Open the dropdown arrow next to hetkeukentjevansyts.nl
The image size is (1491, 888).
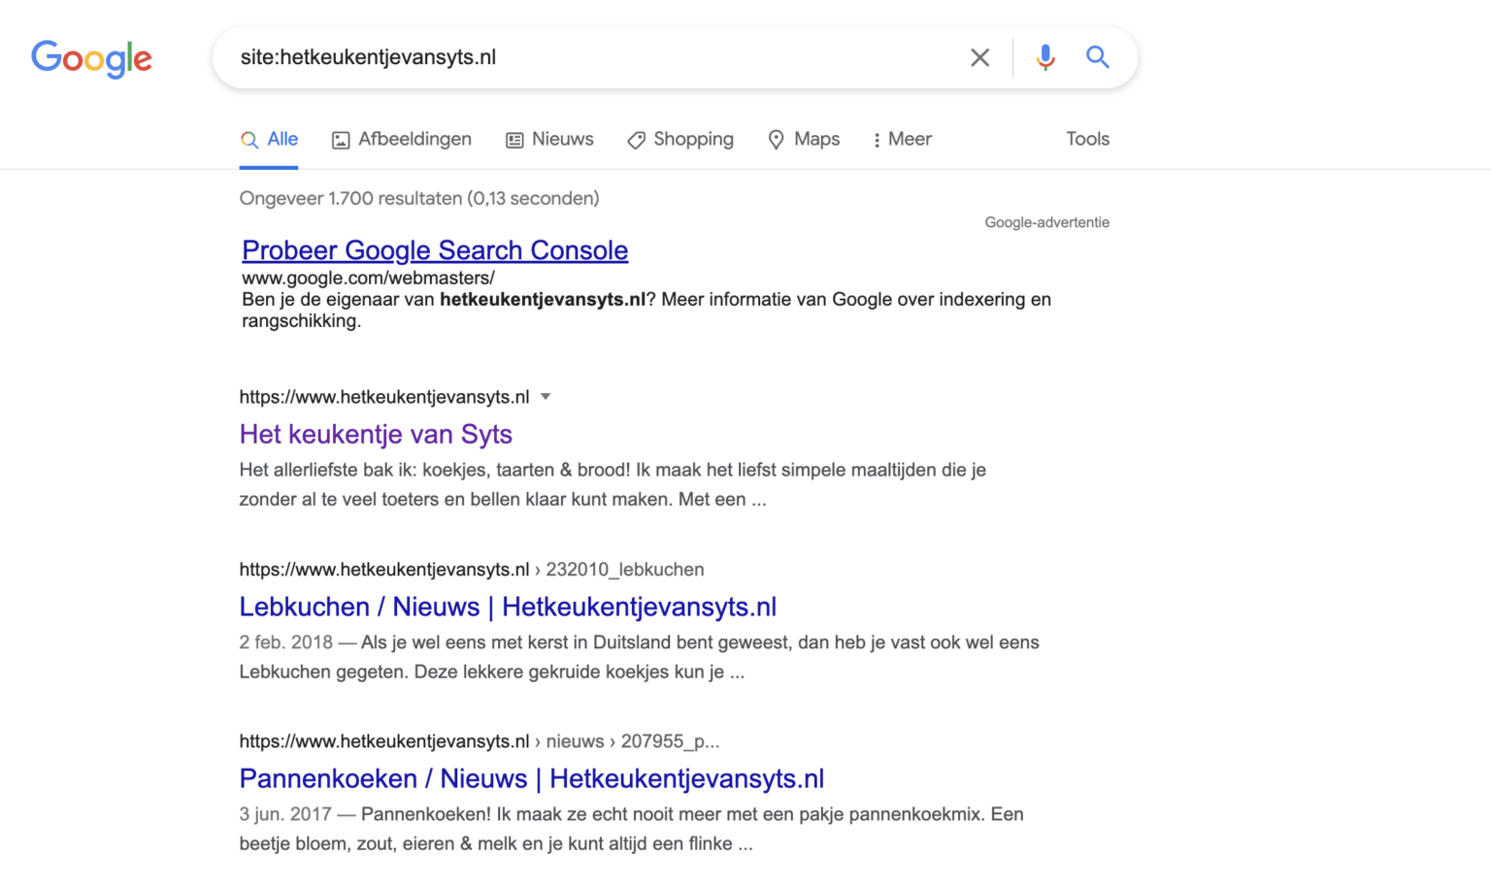tap(547, 396)
